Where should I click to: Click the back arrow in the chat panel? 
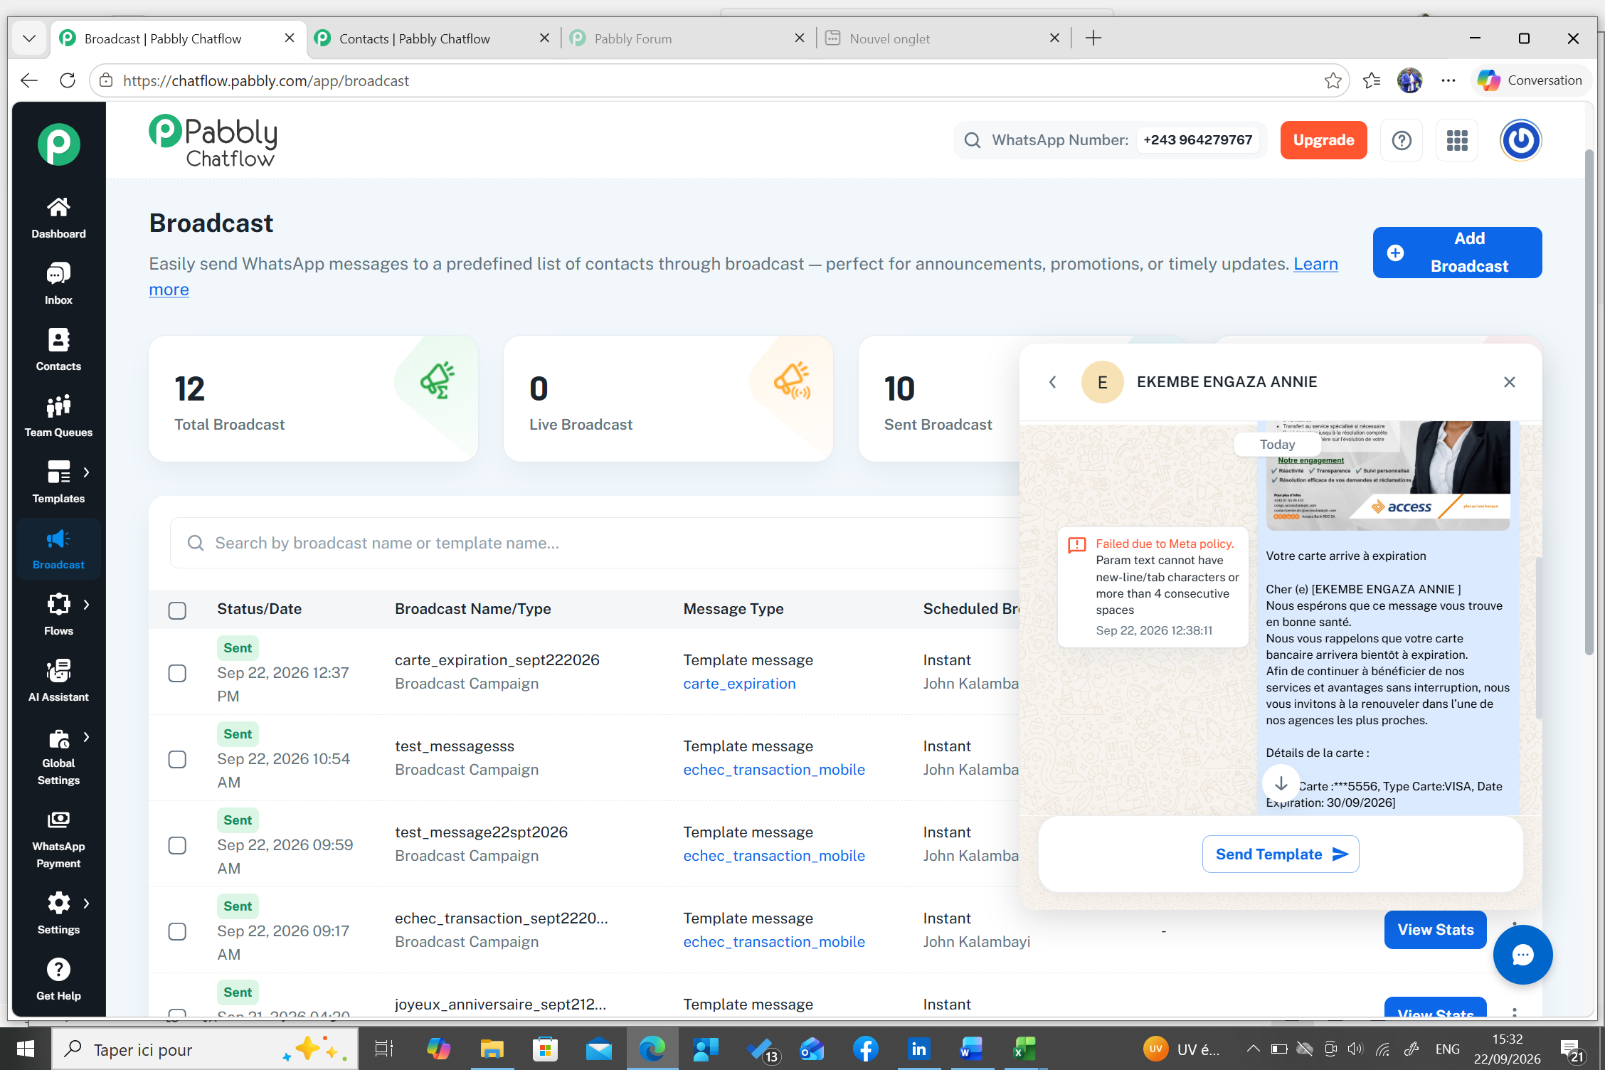coord(1053,382)
